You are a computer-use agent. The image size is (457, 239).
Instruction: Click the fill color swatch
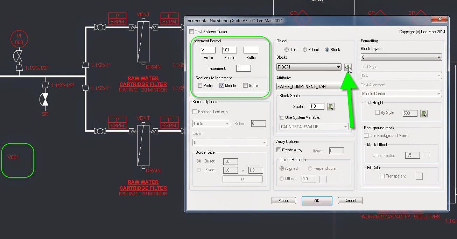pos(419,176)
